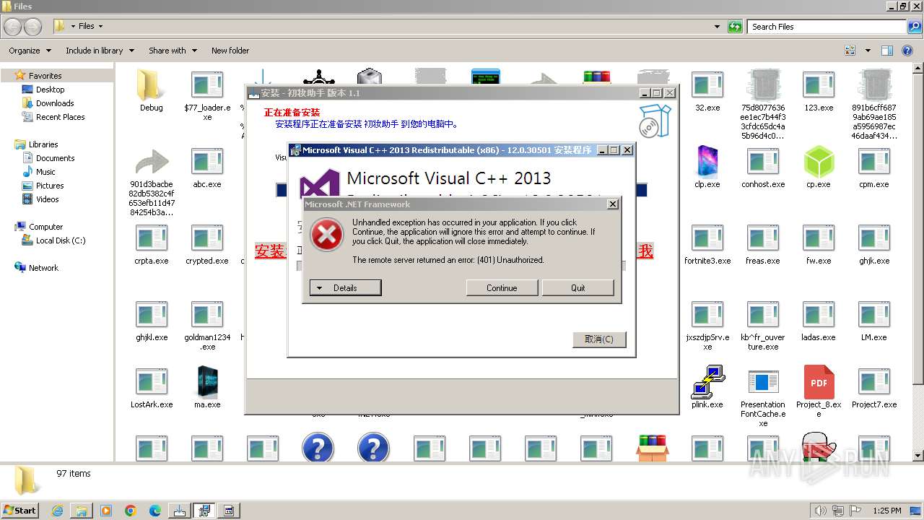Open Recent Places in the navigation pane

click(x=60, y=117)
